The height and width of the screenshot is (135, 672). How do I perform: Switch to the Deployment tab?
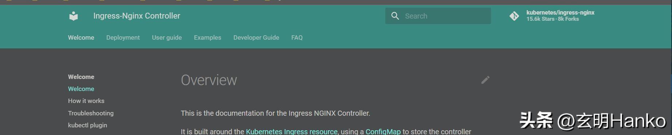click(123, 37)
